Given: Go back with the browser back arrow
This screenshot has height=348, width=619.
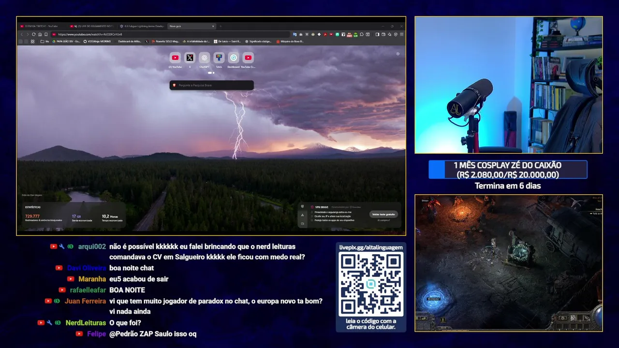Looking at the screenshot, I should pyautogui.click(x=22, y=34).
